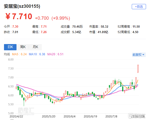
Task: Click the change value +0.700
Action: [42, 18]
